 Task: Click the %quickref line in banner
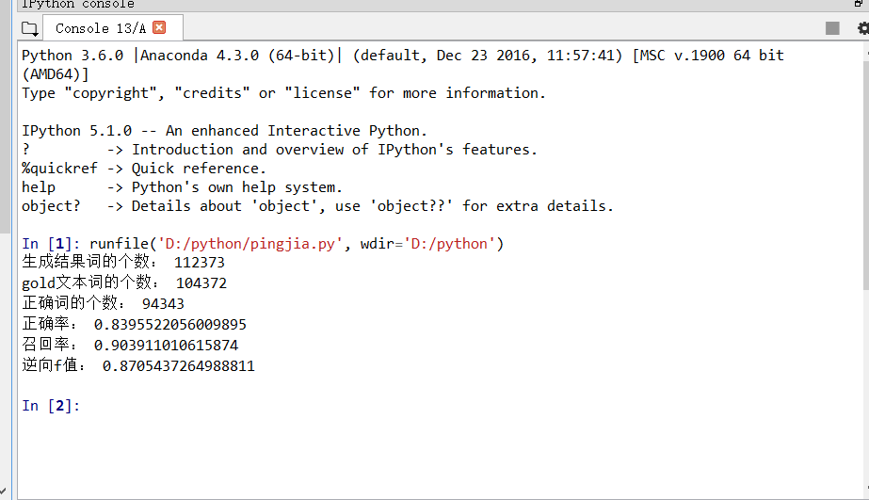point(144,169)
